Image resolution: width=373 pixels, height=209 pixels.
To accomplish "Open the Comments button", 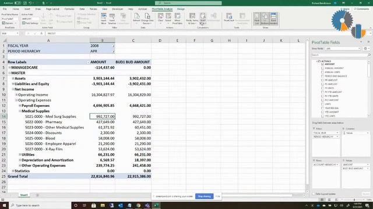I will click(361, 9).
